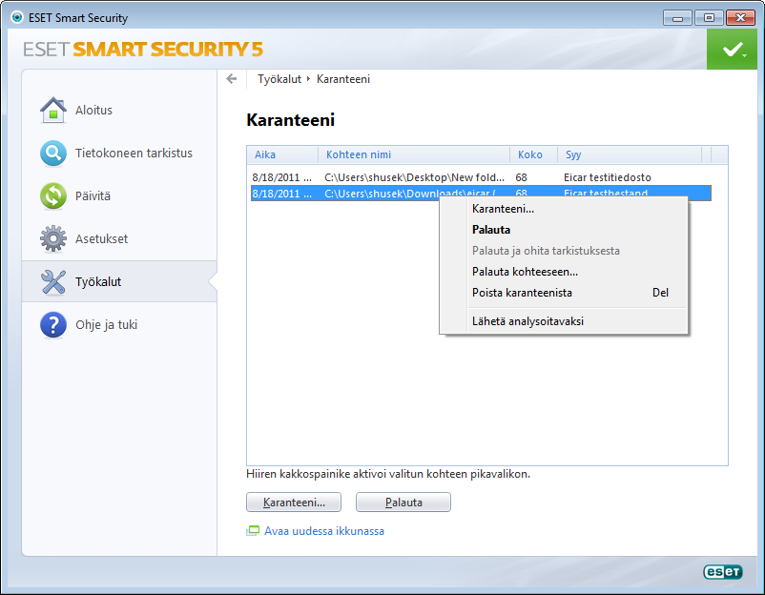Sort list by Kohteen nimi column header
The image size is (765, 595).
(x=414, y=154)
